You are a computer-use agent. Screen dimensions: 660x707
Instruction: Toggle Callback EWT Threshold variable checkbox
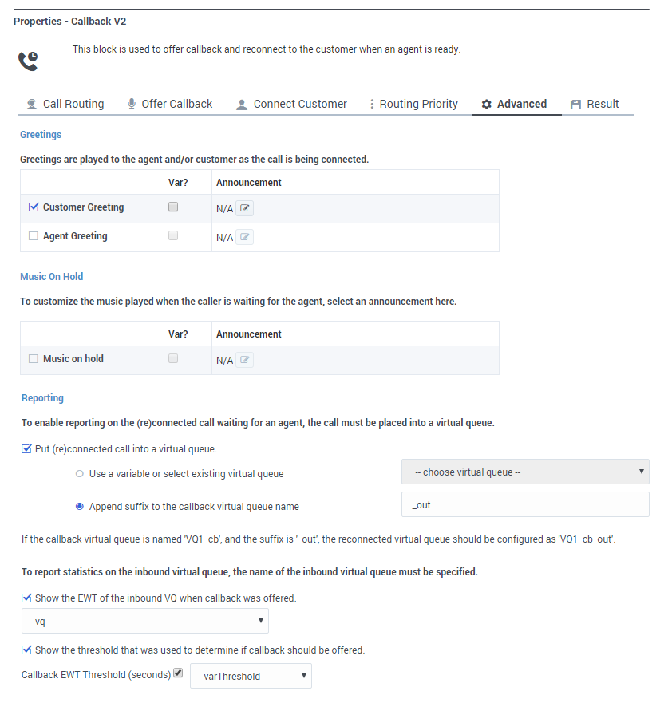[x=178, y=673]
